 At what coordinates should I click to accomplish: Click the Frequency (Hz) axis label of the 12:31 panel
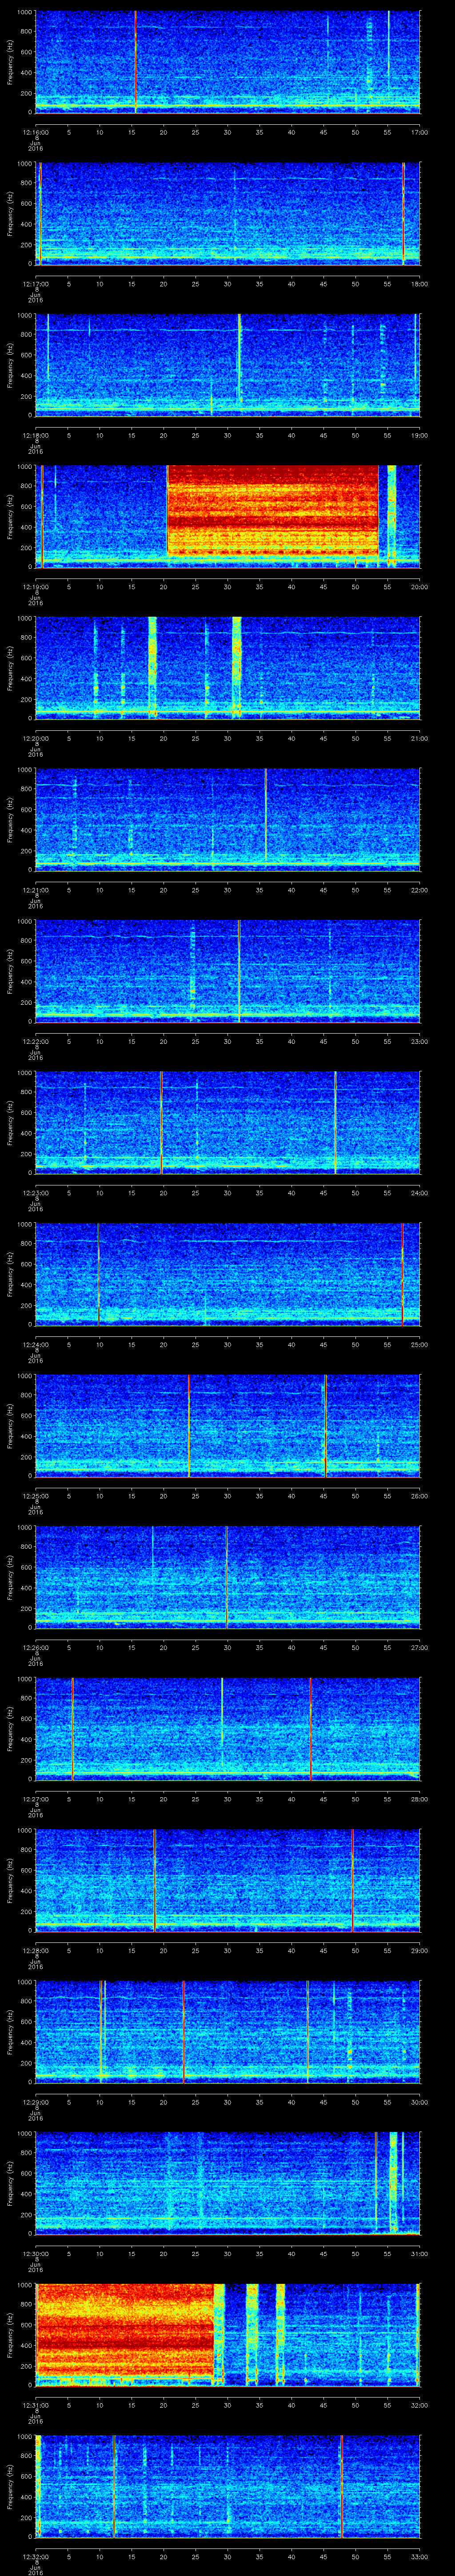10,2334
